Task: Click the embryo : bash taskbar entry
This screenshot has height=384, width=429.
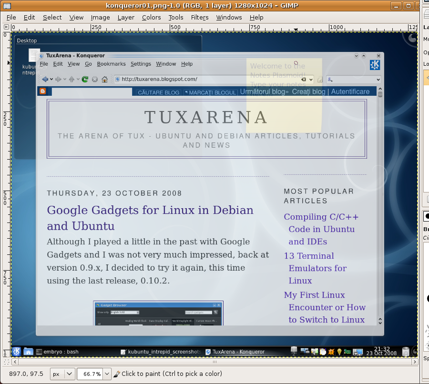Action: tap(58, 352)
